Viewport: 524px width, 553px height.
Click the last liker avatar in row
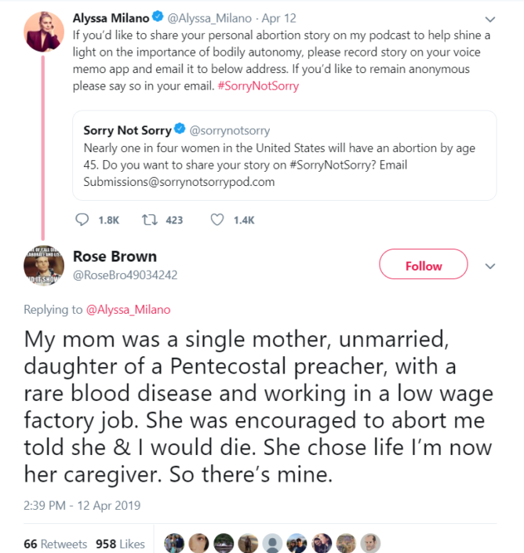(370, 543)
